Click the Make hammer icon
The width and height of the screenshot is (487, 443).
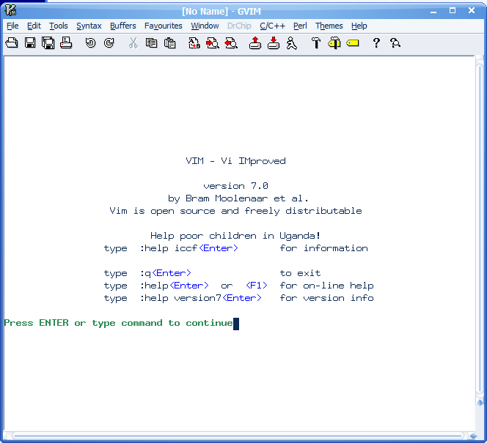[x=316, y=42]
